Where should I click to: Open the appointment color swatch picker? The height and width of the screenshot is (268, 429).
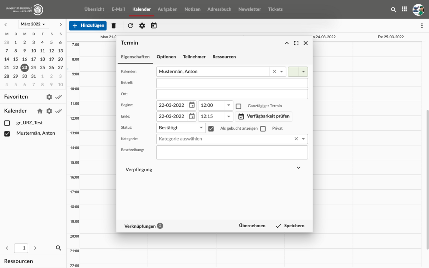click(x=298, y=71)
